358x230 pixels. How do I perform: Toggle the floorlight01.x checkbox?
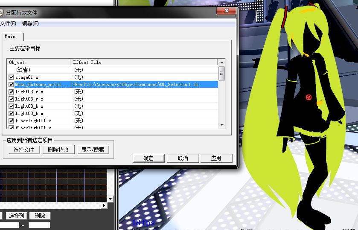(11, 121)
